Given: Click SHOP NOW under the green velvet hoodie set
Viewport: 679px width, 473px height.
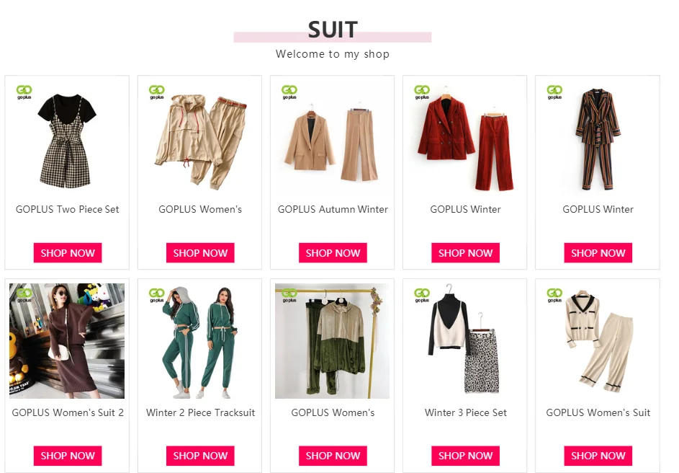Looking at the screenshot, I should coord(333,456).
